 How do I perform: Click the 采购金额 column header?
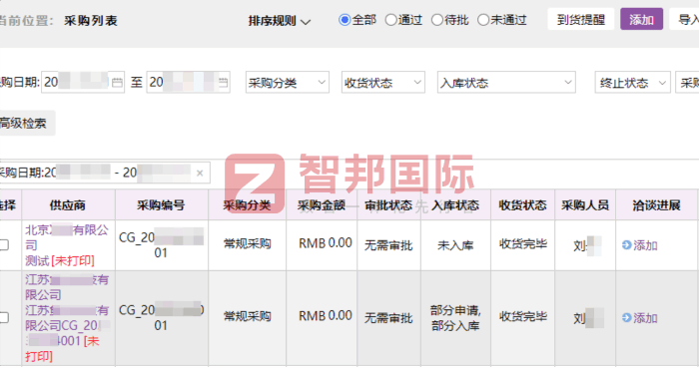(x=322, y=205)
